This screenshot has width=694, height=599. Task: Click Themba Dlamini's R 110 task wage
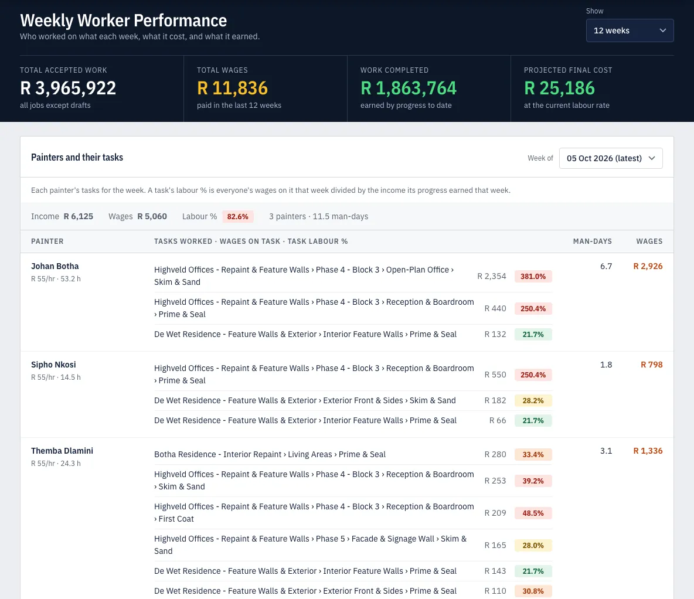(495, 591)
